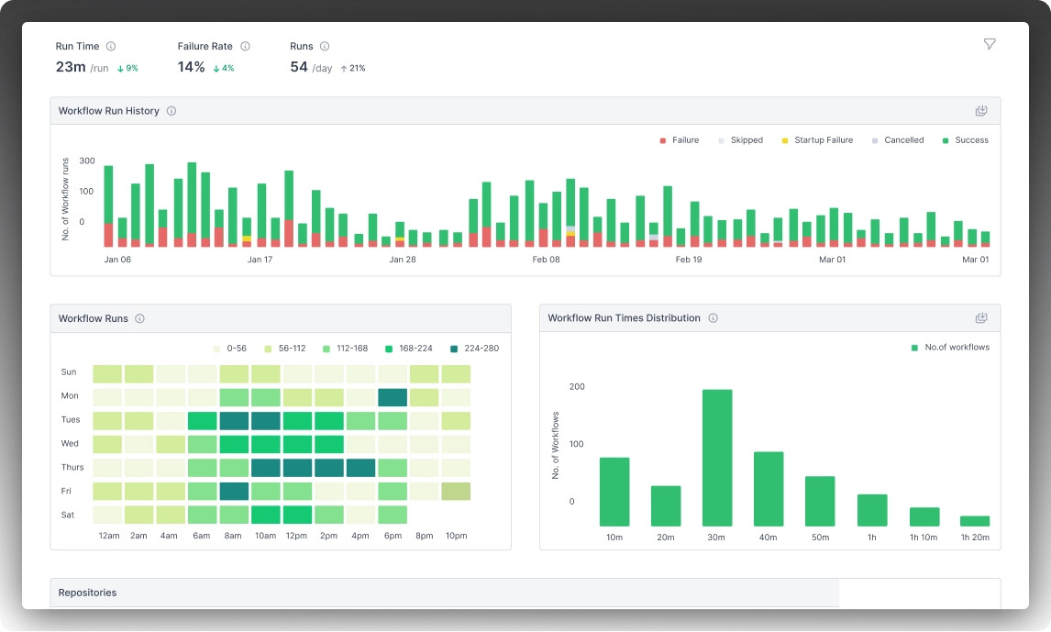Click the dark Monday 6pm heatmap cell
Image resolution: width=1051 pixels, height=632 pixels.
(x=393, y=397)
